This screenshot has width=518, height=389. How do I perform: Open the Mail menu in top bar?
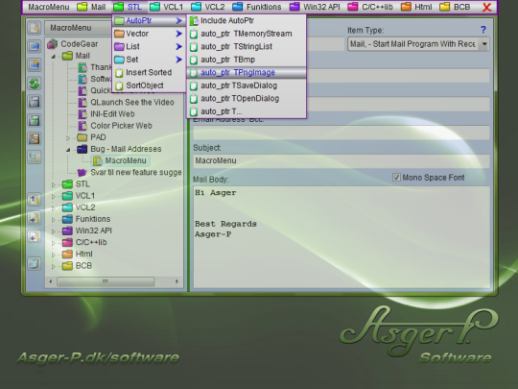tap(91, 7)
